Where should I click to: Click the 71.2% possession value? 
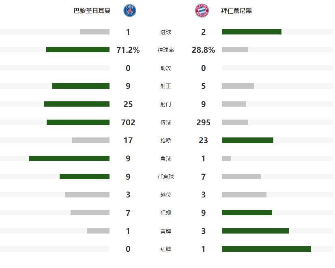coord(128,50)
